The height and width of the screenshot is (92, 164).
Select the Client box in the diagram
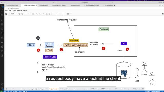(31, 45)
